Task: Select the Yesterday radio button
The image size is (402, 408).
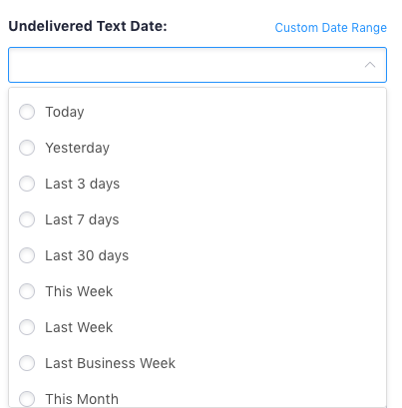Action: point(27,148)
